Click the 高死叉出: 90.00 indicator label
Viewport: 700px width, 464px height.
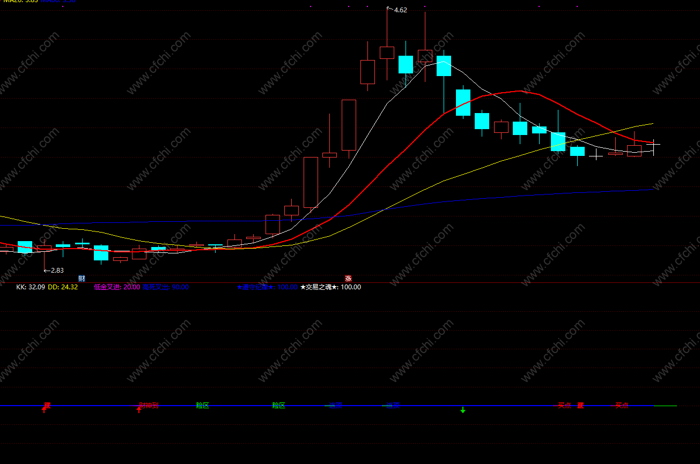click(165, 287)
